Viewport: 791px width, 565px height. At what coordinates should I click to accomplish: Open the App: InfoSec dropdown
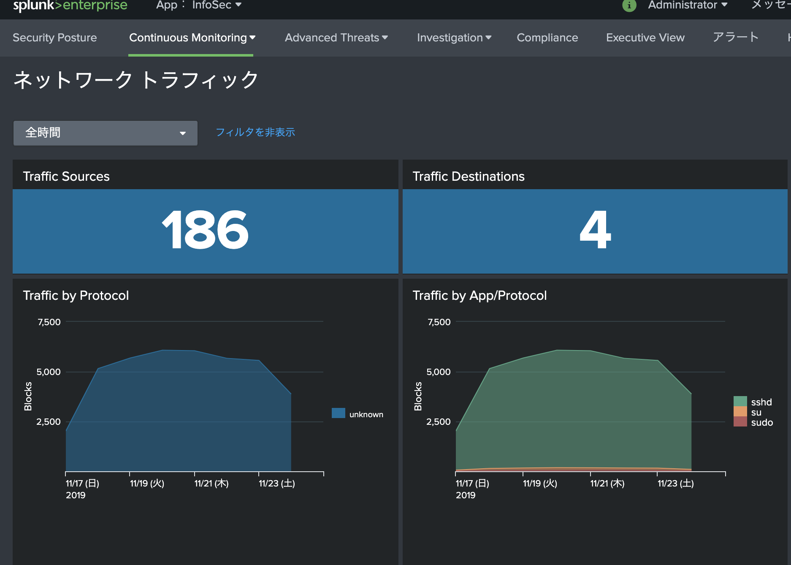(199, 5)
